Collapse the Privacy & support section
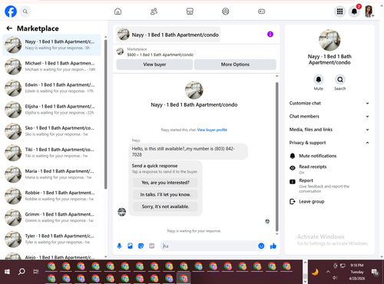The height and width of the screenshot is (284, 384). point(329,143)
